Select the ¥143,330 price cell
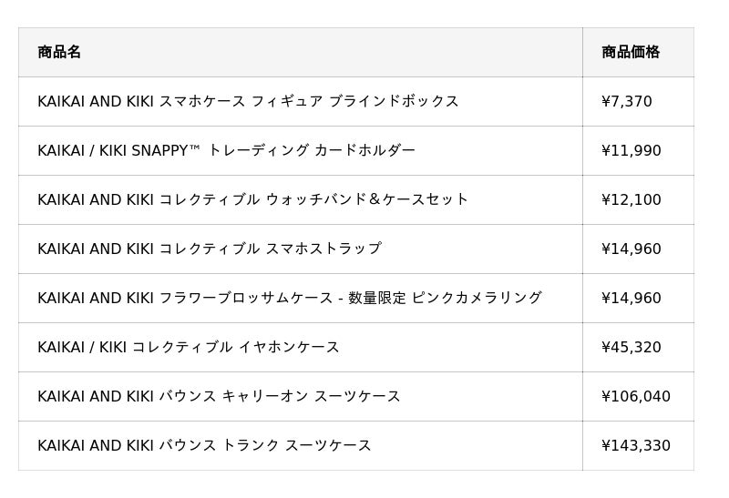Image resolution: width=729 pixels, height=498 pixels. [x=636, y=445]
